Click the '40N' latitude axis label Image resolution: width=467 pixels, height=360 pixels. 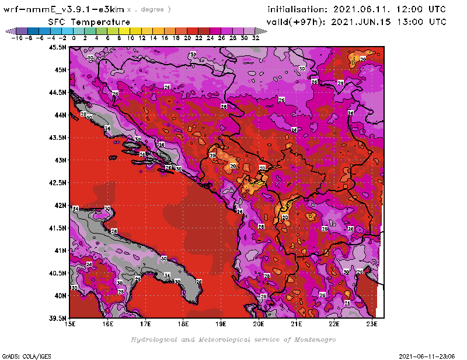pos(61,296)
